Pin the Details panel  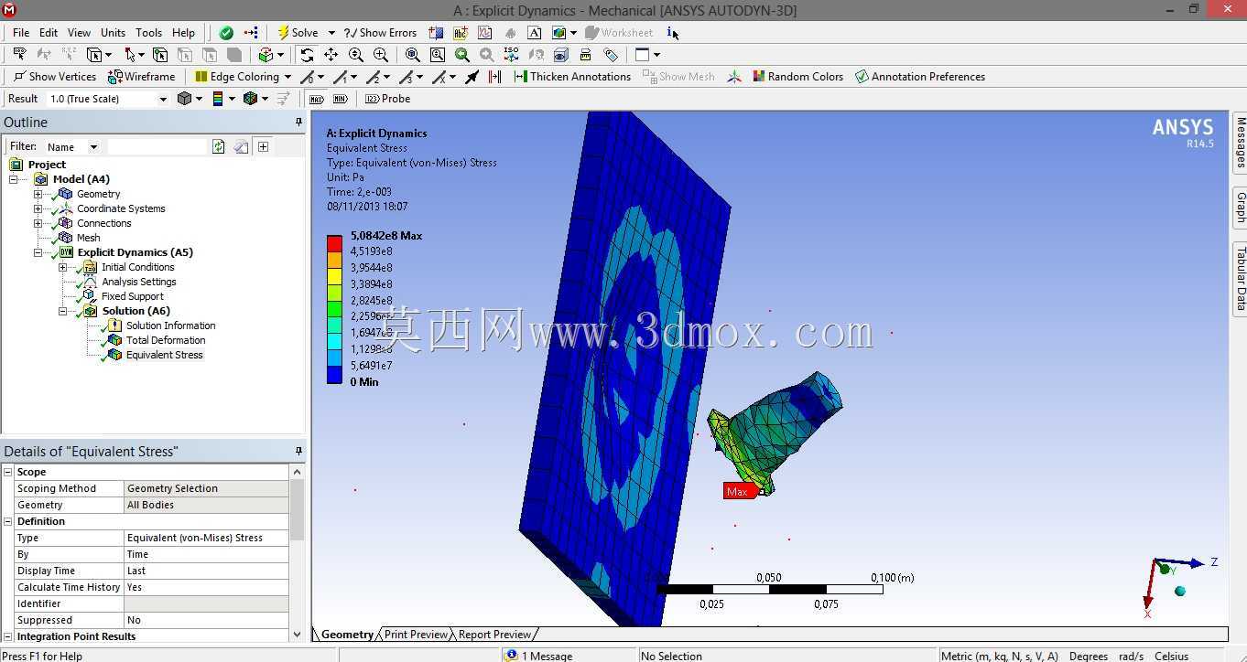coord(298,451)
